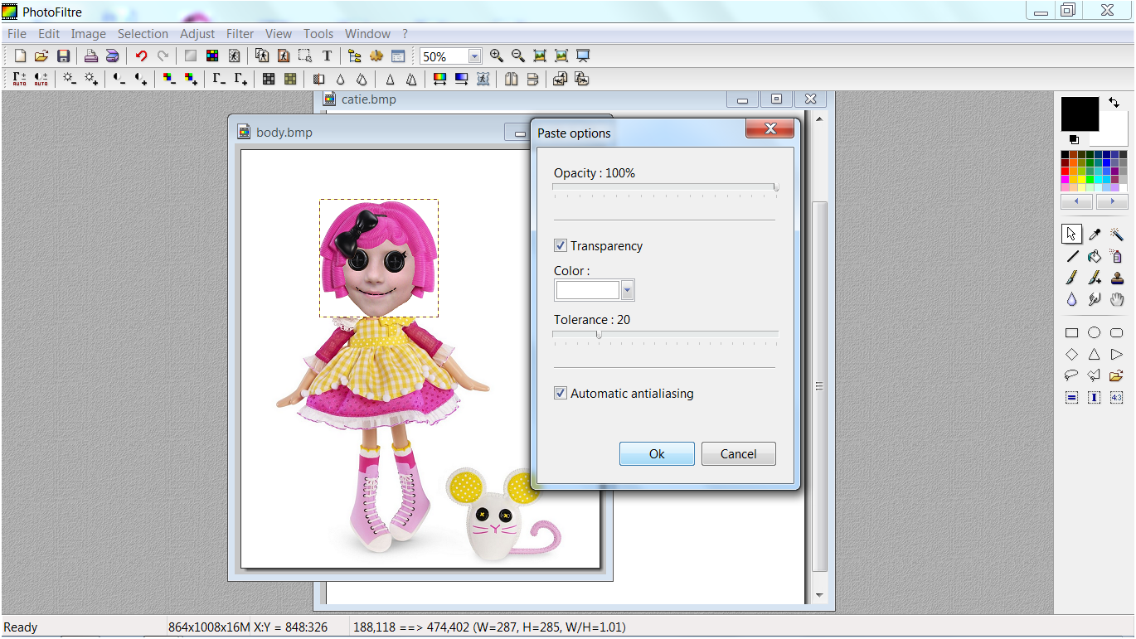This screenshot has height=639, width=1136.
Task: Choose the Rounded rectangle selection shape
Action: [1117, 332]
